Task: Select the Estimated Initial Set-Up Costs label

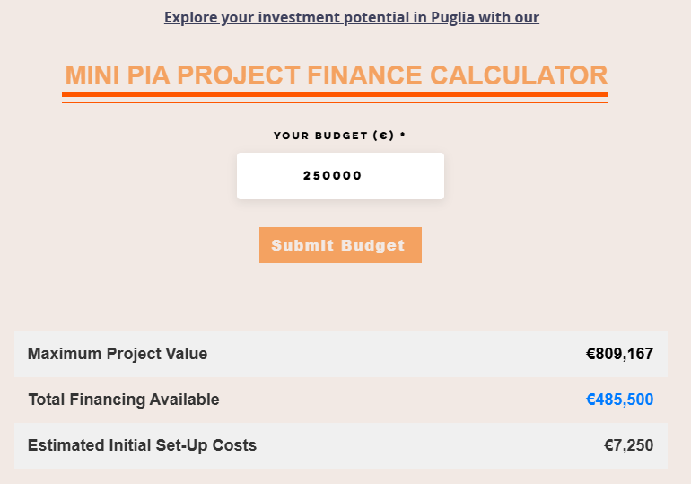Action: pos(143,445)
